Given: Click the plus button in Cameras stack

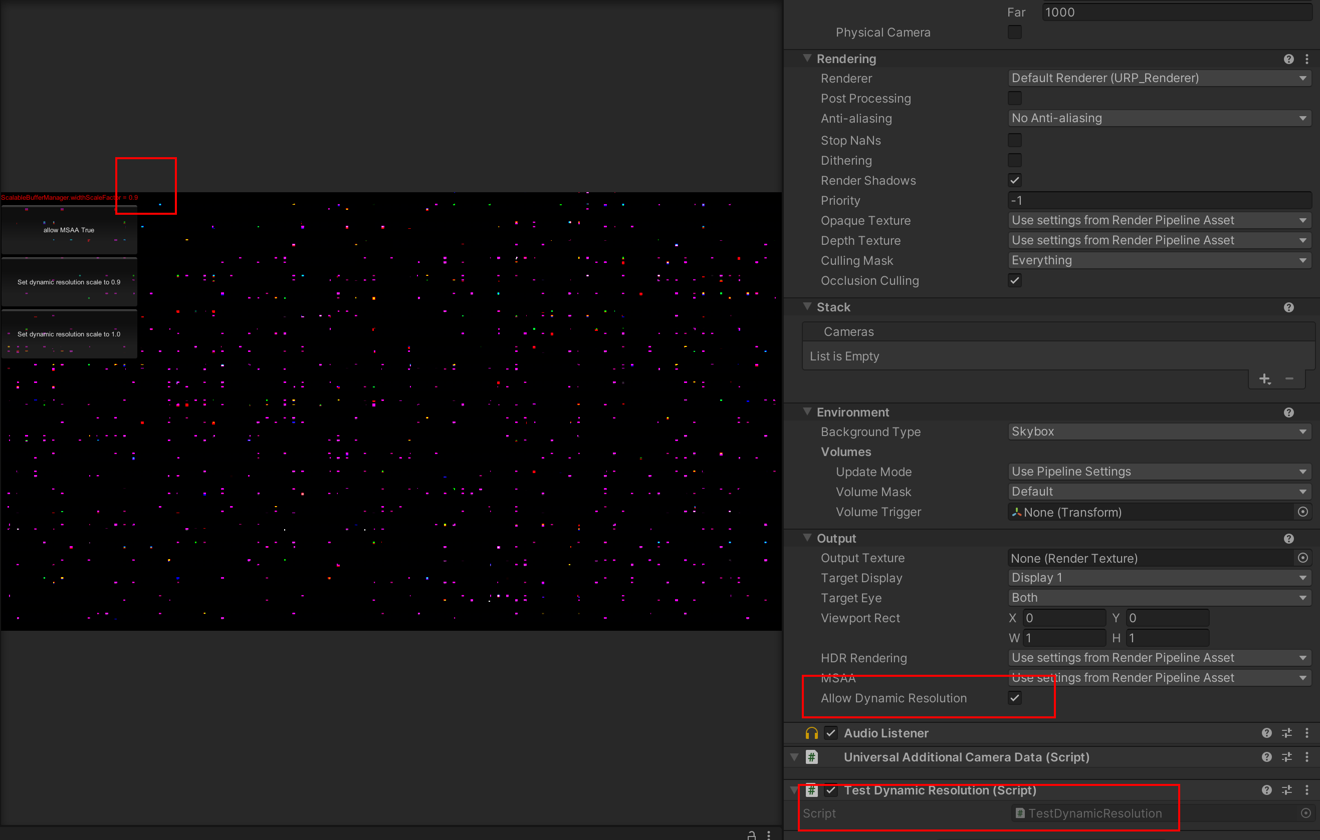Looking at the screenshot, I should pos(1264,379).
